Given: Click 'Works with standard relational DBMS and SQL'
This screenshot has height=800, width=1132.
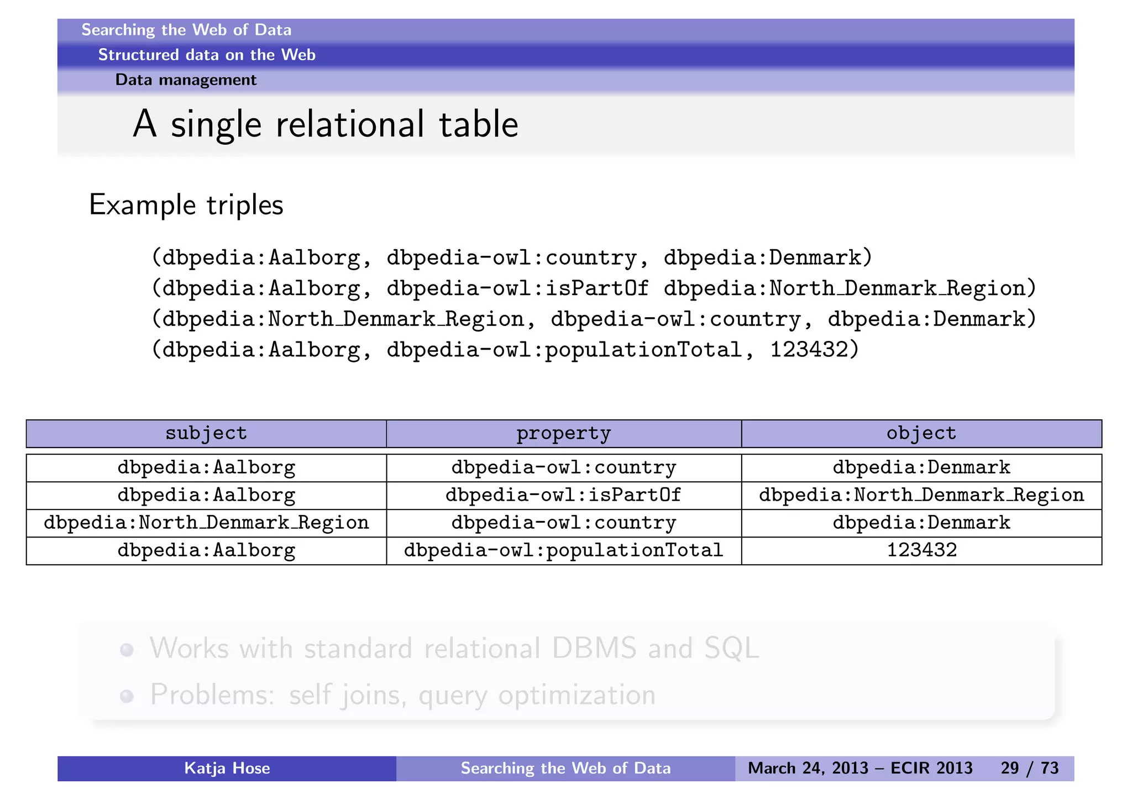Looking at the screenshot, I should coord(454,648).
